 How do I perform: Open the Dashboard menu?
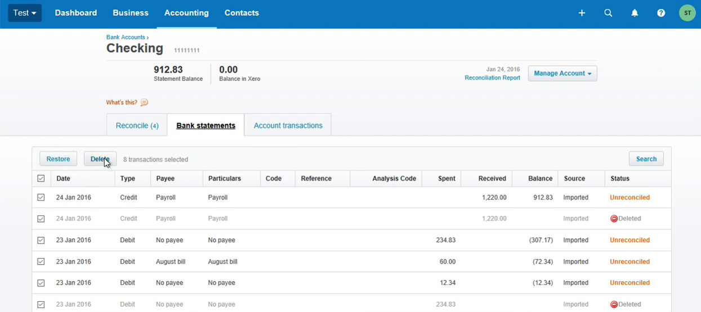click(x=76, y=13)
